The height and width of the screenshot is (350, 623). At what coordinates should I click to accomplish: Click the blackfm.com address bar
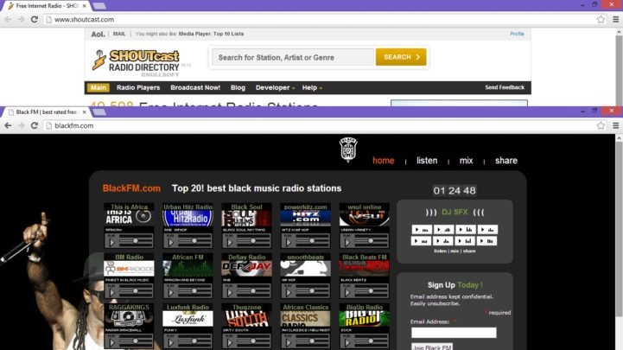click(320, 125)
